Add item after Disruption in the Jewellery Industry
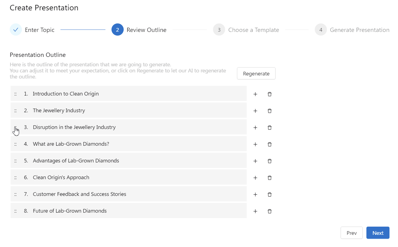Image resolution: width=398 pixels, height=247 pixels. [x=255, y=127]
